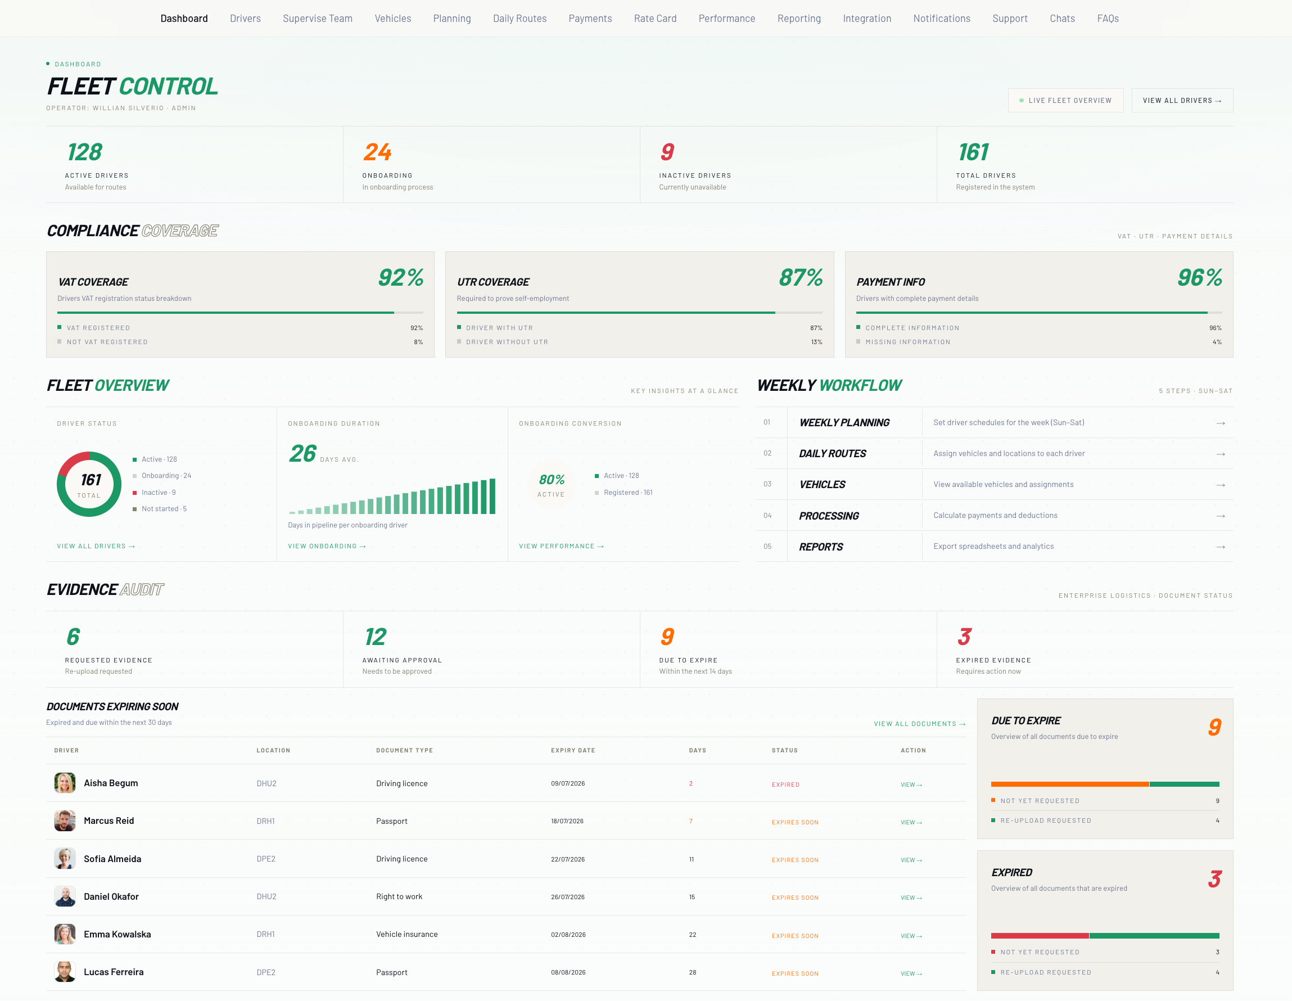Click arrow icon on Daily Routes workflow row
This screenshot has width=1292, height=1001.
pyautogui.click(x=1220, y=454)
